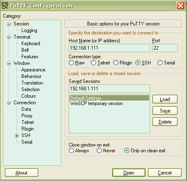The height and width of the screenshot is (181, 187).
Task: Save the current session
Action: [x=165, y=111]
